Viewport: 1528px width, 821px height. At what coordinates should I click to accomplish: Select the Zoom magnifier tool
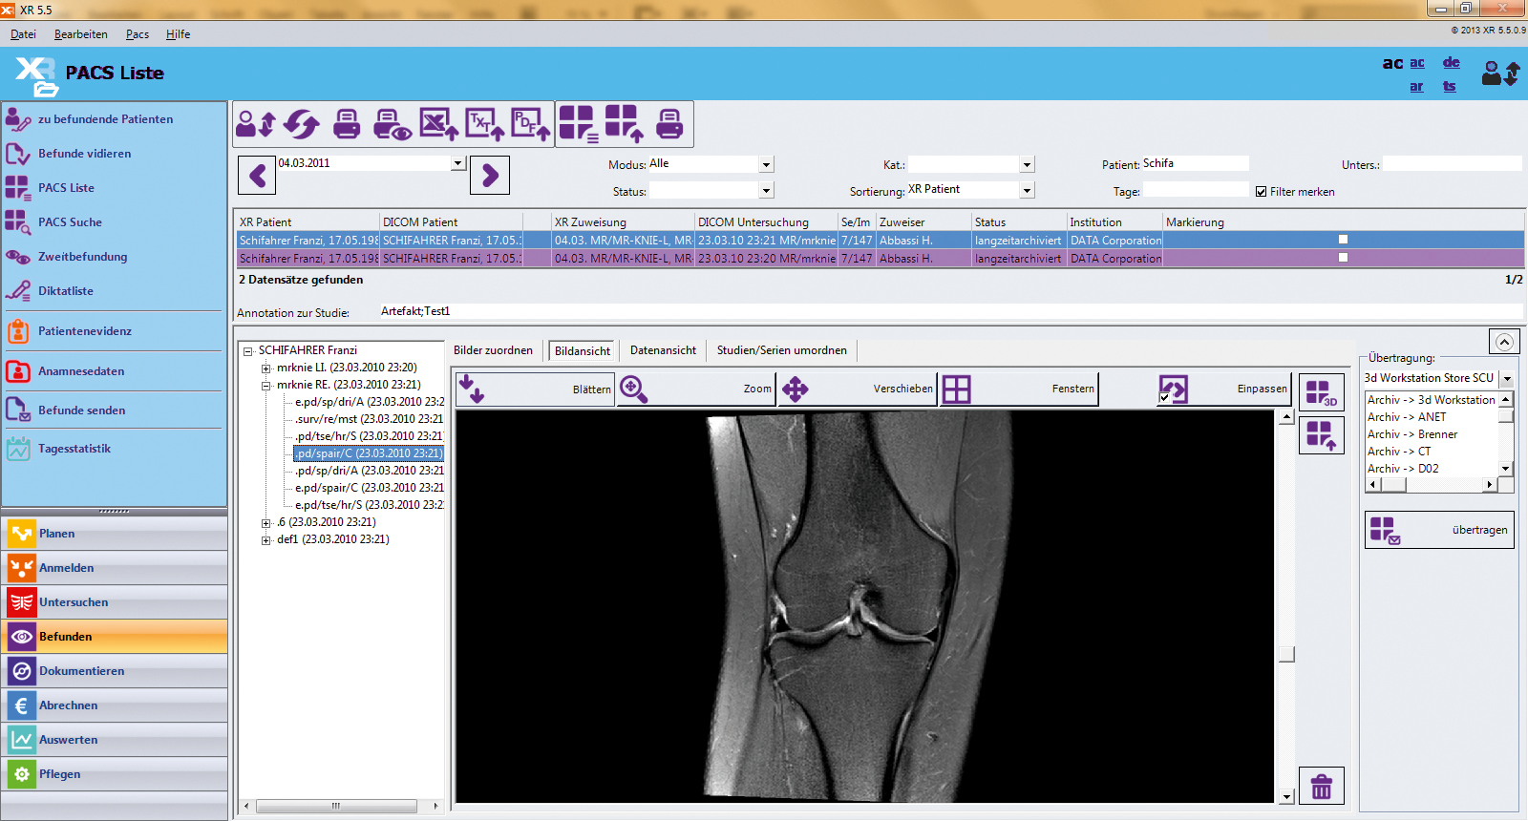(x=634, y=389)
